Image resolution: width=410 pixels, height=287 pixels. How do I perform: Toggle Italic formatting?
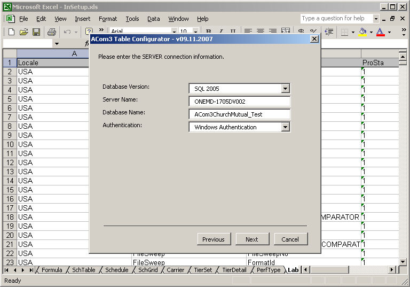[x=221, y=32]
